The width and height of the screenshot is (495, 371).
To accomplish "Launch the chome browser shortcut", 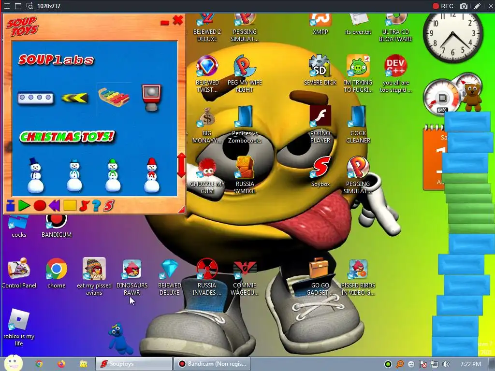I will [x=57, y=273].
